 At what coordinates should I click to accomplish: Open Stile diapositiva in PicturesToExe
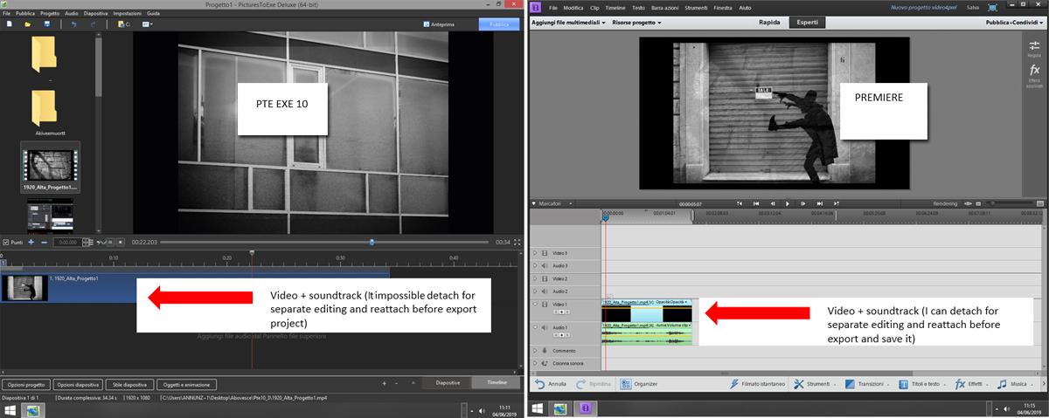tap(129, 384)
